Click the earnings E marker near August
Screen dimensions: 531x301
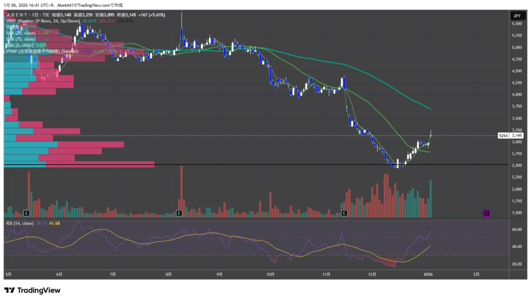(179, 213)
